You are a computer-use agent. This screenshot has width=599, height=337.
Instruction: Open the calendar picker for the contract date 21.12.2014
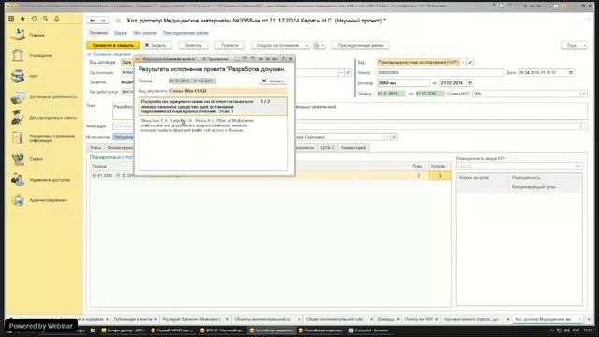click(x=470, y=83)
